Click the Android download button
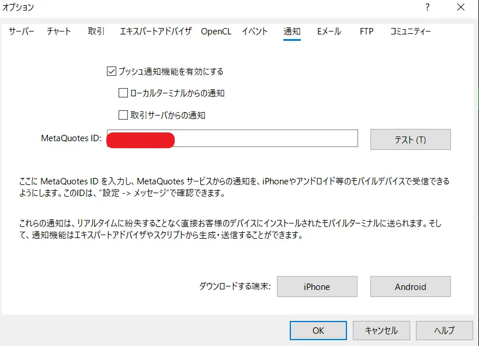 pos(410,286)
